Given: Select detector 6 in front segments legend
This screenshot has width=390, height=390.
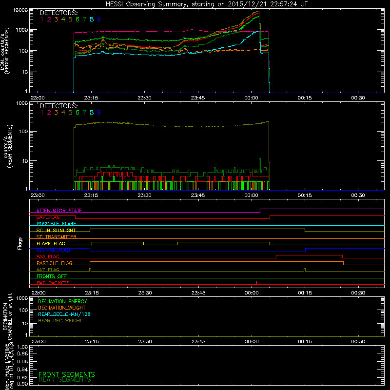Looking at the screenshot, I should coord(78,19).
